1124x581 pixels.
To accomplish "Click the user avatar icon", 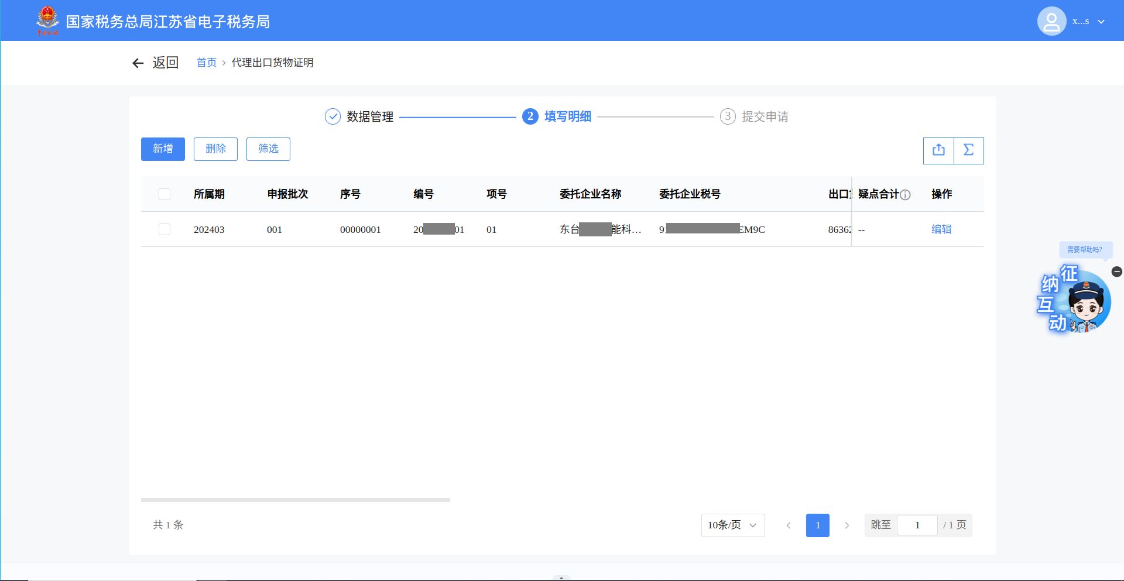I will pos(1051,22).
